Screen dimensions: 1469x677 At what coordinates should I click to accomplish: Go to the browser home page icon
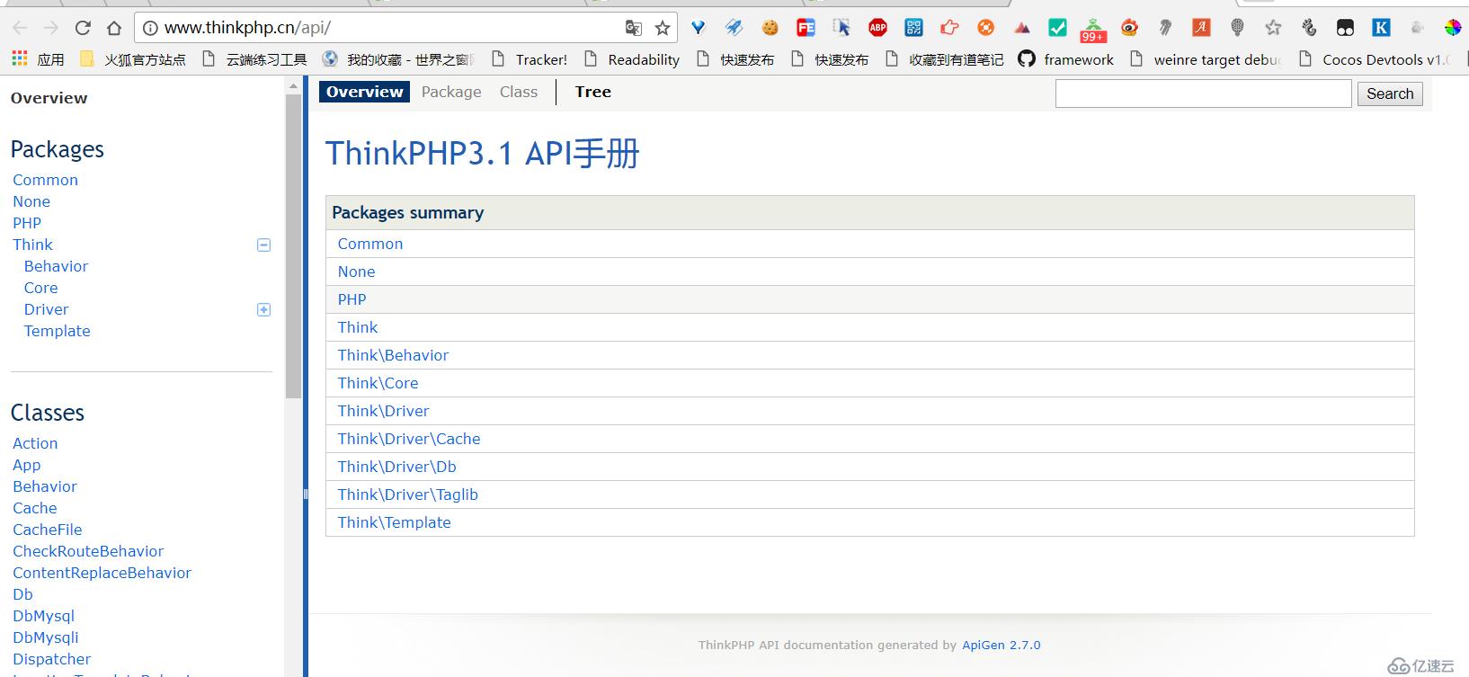click(x=114, y=28)
